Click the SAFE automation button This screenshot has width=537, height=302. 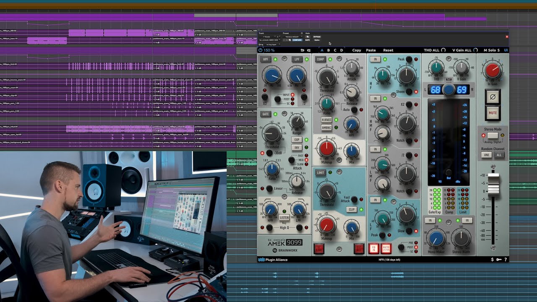click(308, 40)
